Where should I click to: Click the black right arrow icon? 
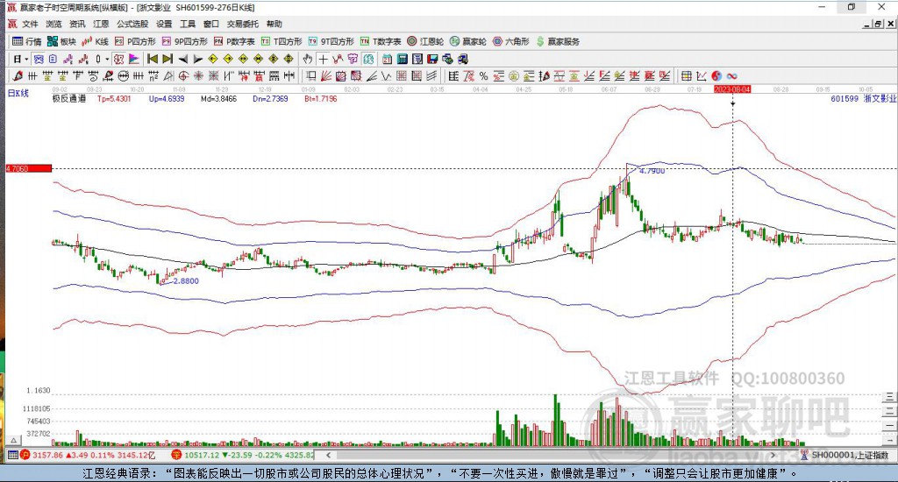tap(198, 59)
